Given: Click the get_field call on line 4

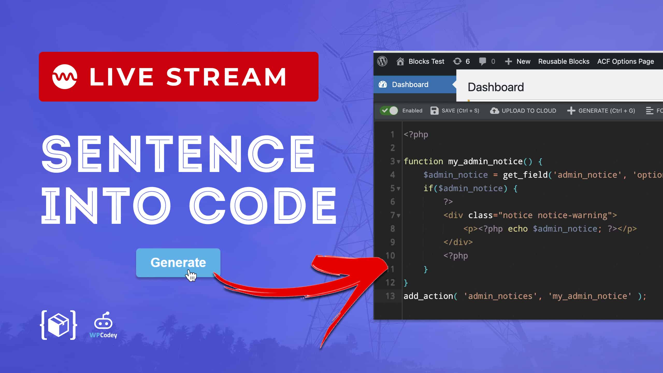Looking at the screenshot, I should click(x=583, y=175).
